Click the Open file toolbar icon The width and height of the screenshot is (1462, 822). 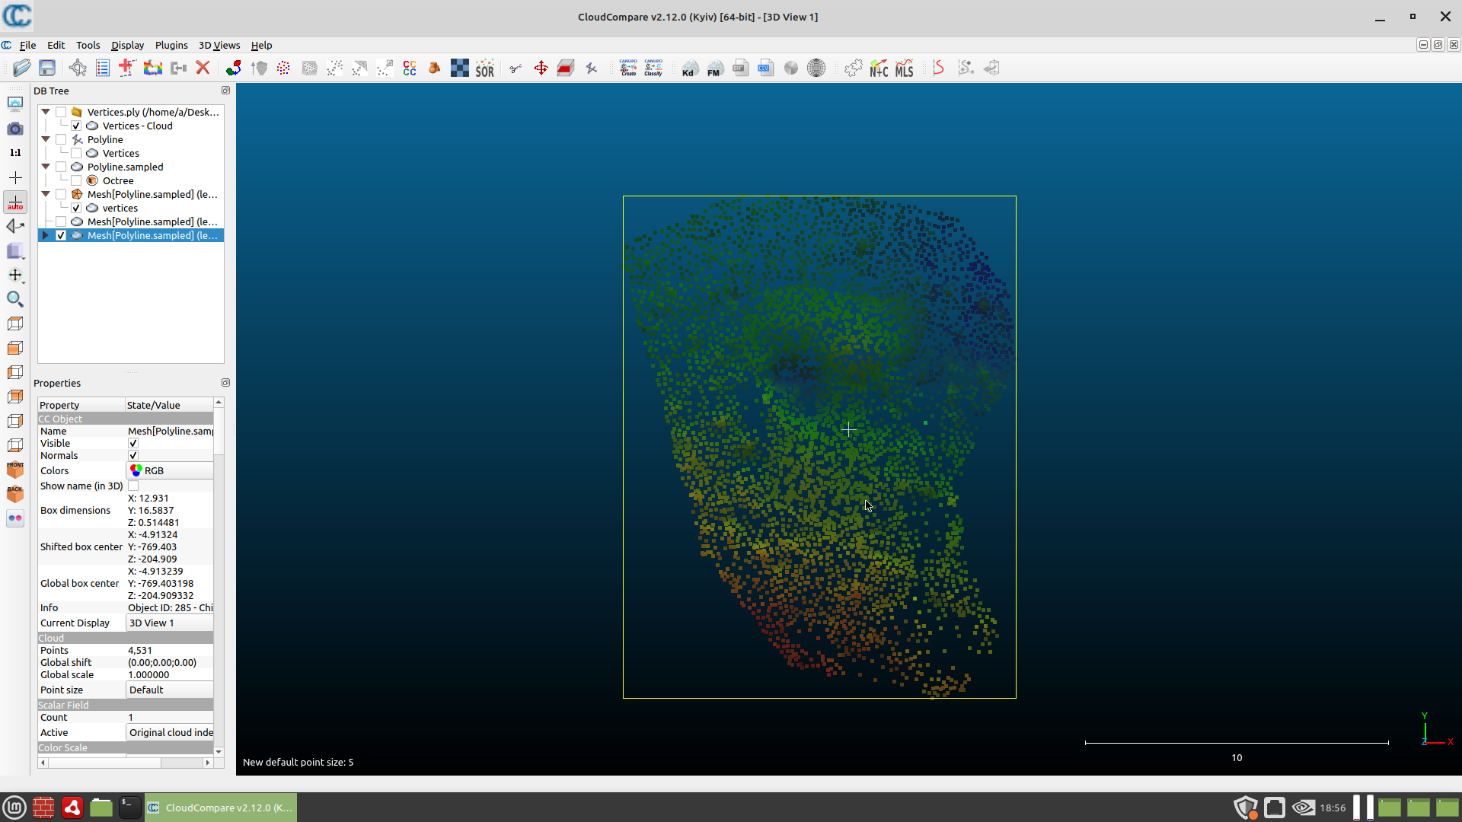point(21,68)
